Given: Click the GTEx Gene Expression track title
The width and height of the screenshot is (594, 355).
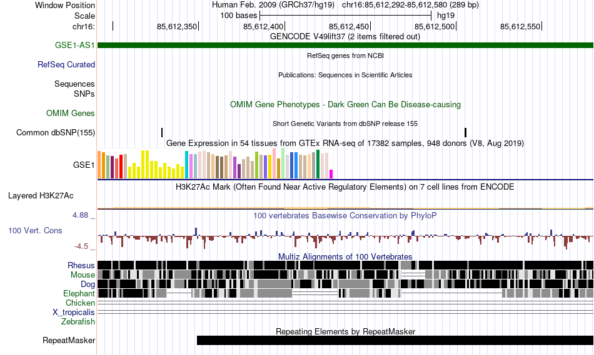Looking at the screenshot, I should click(345, 143).
